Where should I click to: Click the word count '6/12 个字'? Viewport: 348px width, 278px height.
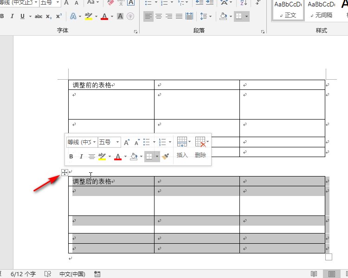tap(23, 274)
